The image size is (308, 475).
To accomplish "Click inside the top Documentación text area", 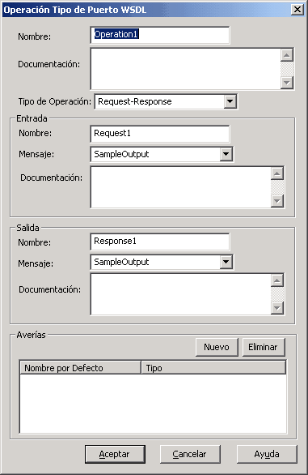I will click(x=185, y=69).
